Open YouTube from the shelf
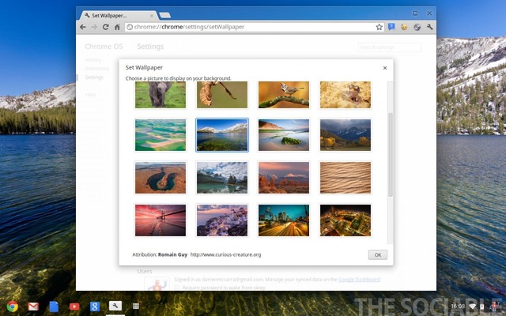The image size is (506, 316). (x=74, y=307)
